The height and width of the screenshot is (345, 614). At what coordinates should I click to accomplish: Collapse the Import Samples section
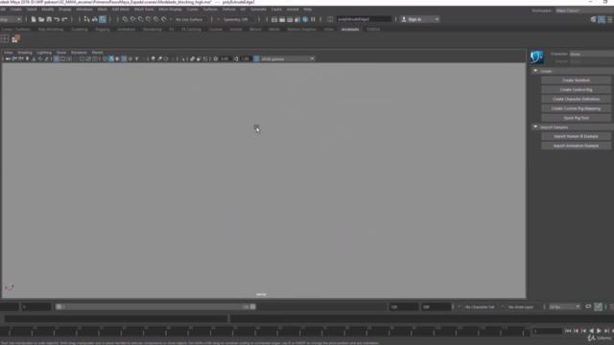point(535,126)
